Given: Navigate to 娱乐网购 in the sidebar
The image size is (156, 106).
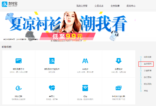Looking at the screenshot, I should coord(147,84).
